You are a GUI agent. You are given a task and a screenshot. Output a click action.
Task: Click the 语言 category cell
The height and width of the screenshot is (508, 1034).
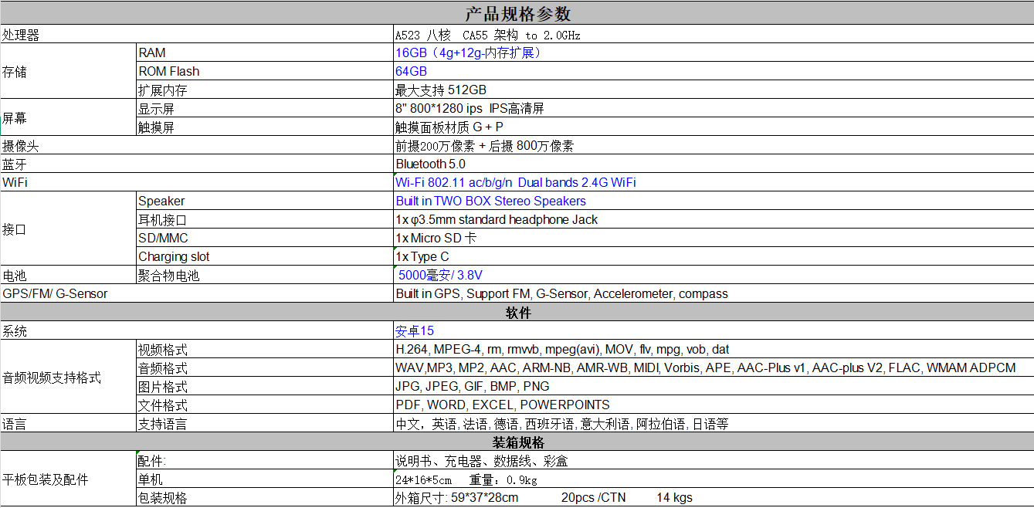[68, 424]
